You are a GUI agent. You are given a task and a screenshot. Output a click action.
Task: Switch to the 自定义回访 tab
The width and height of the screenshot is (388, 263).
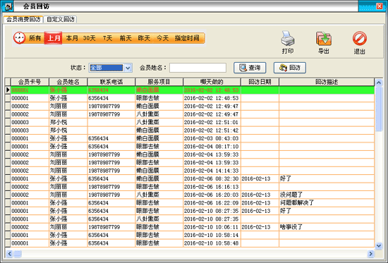pyautogui.click(x=61, y=19)
